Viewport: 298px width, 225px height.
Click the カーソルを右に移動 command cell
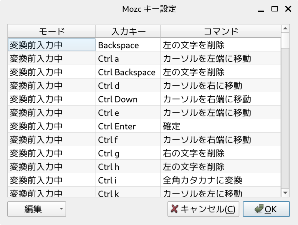click(221, 86)
